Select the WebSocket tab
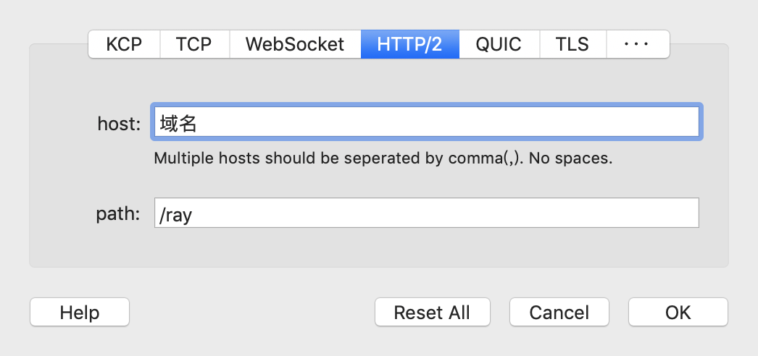The image size is (758, 356). tap(295, 44)
